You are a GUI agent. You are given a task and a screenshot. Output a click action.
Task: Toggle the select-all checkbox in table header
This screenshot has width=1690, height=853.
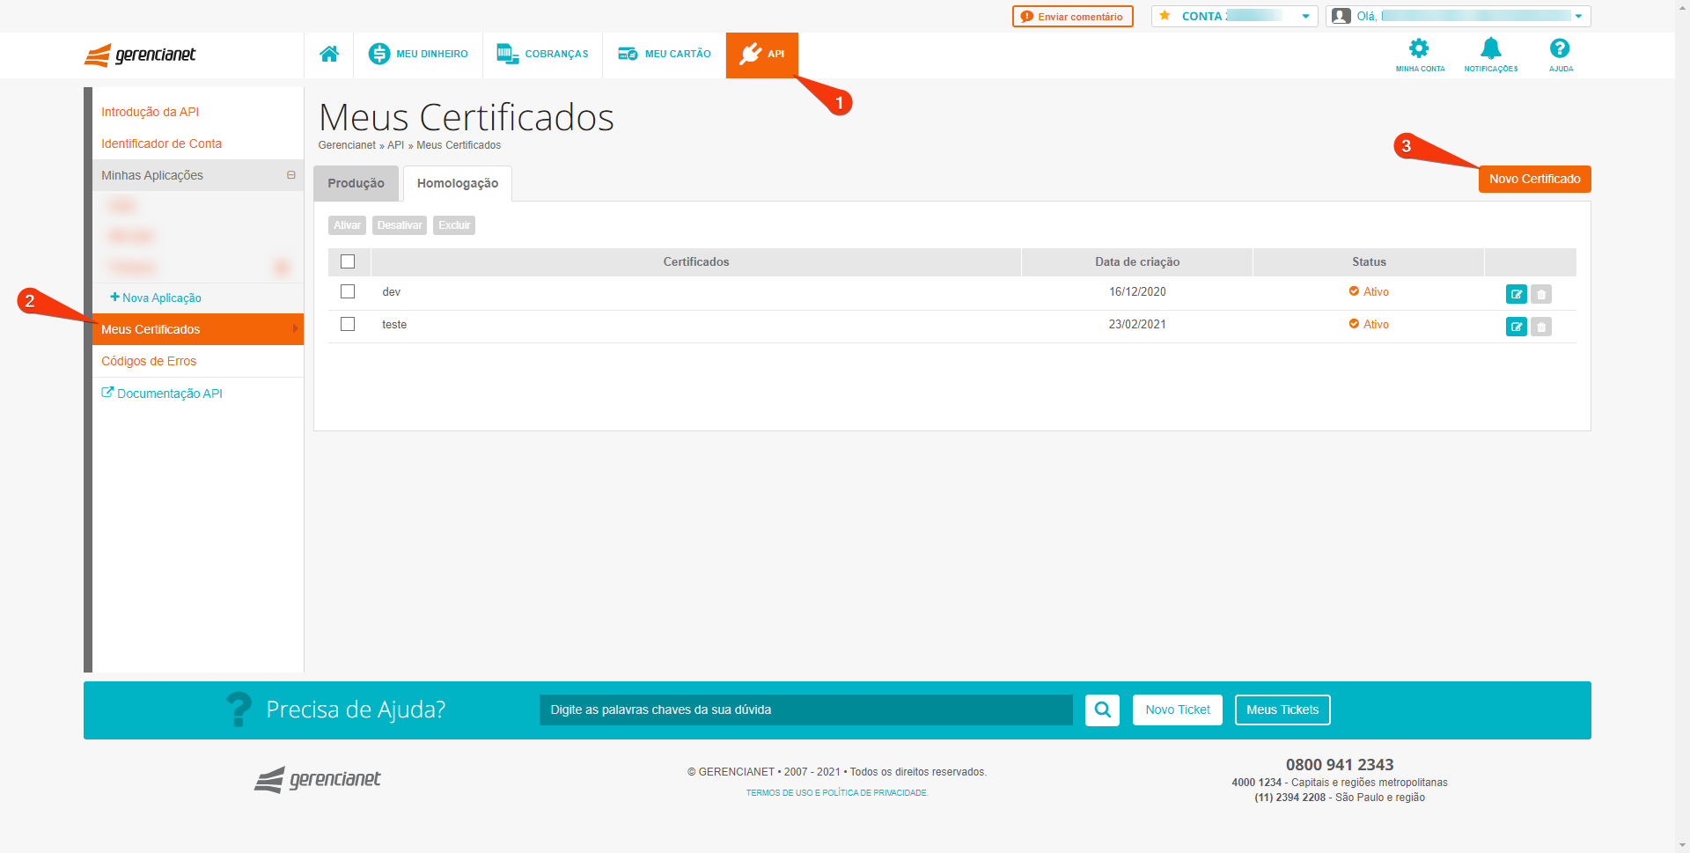point(348,262)
